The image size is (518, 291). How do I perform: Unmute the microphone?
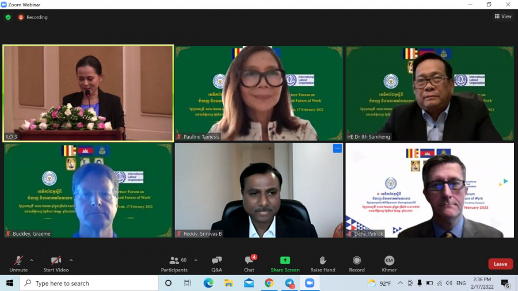(x=18, y=263)
